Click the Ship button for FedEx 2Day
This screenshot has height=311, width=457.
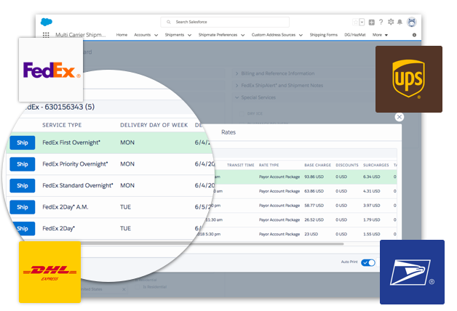tap(23, 228)
